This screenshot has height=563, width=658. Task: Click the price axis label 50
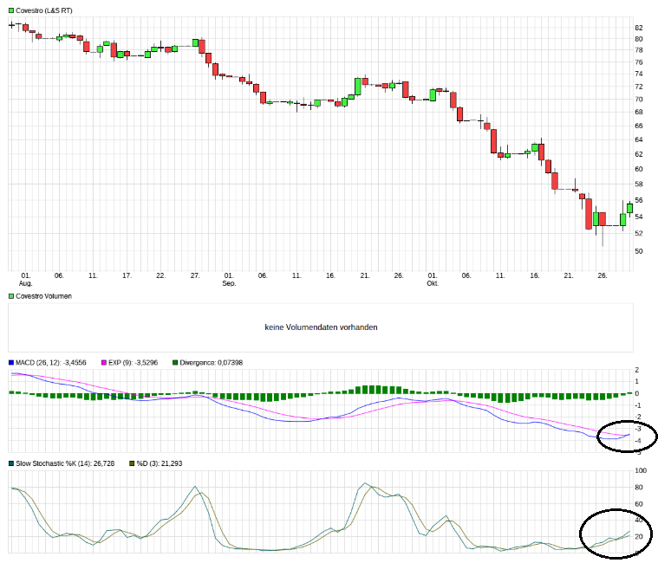(x=639, y=251)
